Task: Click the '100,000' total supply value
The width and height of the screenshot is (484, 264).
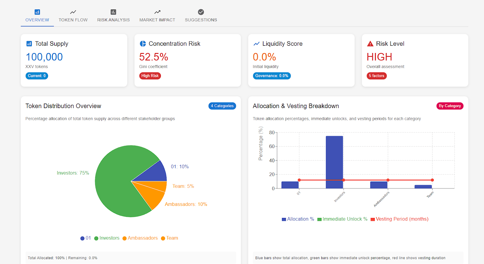Action: coord(44,57)
